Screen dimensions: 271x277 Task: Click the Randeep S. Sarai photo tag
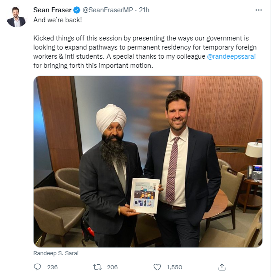click(x=56, y=253)
